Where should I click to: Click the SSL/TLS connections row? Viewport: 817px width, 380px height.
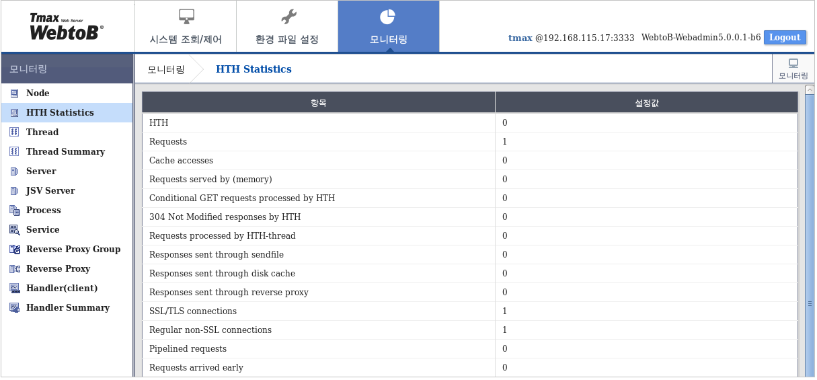pyautogui.click(x=470, y=311)
